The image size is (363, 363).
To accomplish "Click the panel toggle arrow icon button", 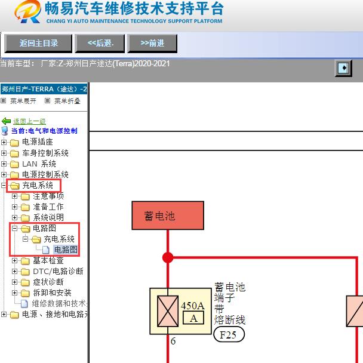I will tap(343, 68).
